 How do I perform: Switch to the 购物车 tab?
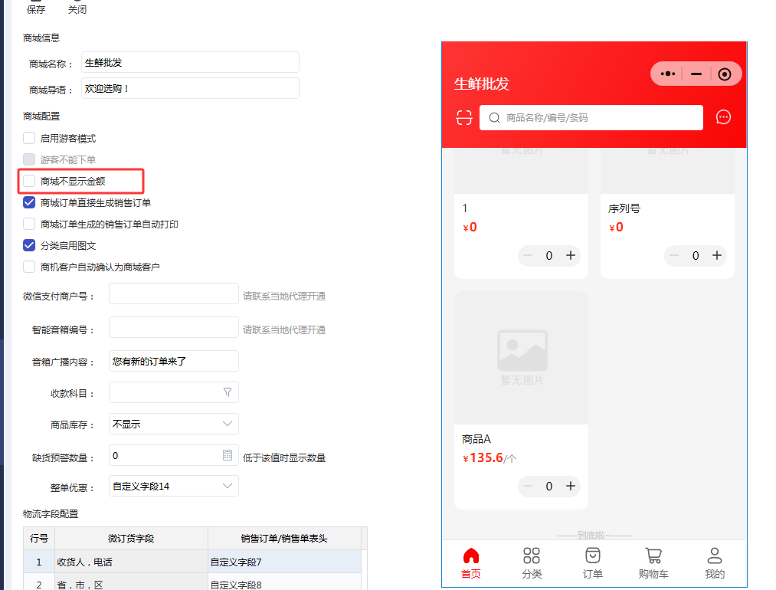pos(653,563)
